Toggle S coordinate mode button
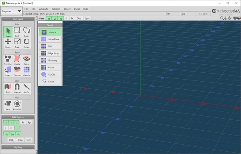241x154 pixels. pyautogui.click(x=17, y=128)
